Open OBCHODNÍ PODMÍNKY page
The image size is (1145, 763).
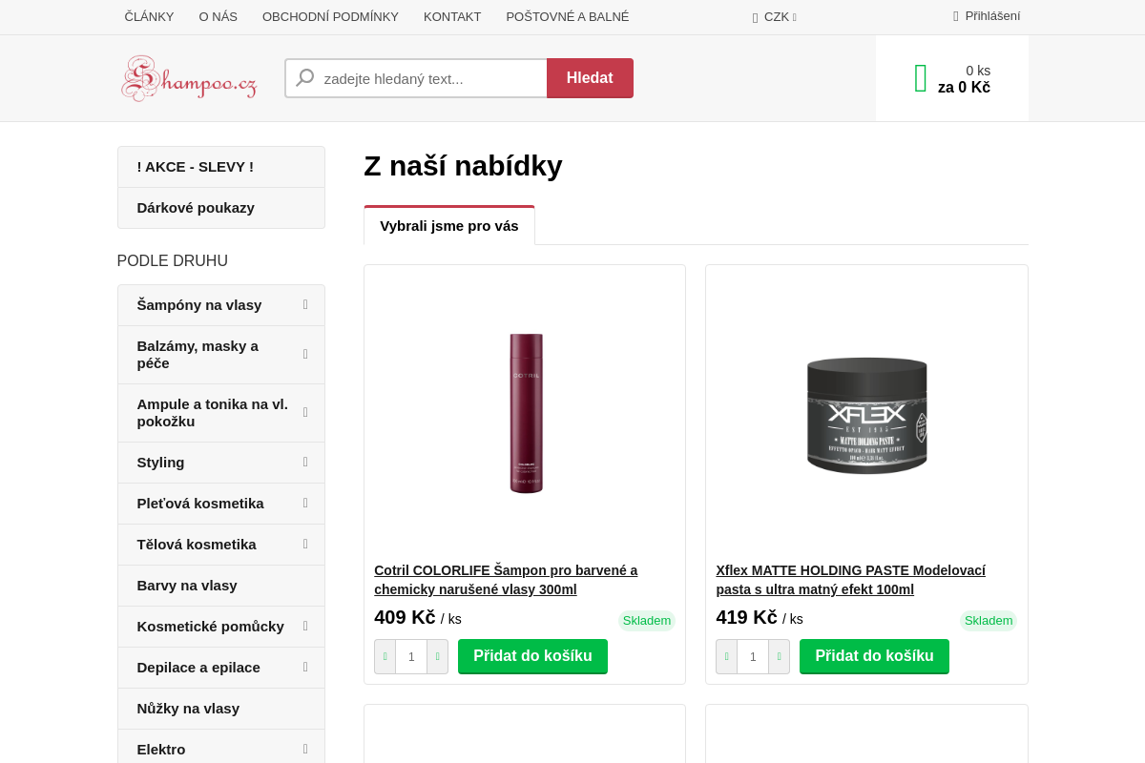click(x=330, y=16)
